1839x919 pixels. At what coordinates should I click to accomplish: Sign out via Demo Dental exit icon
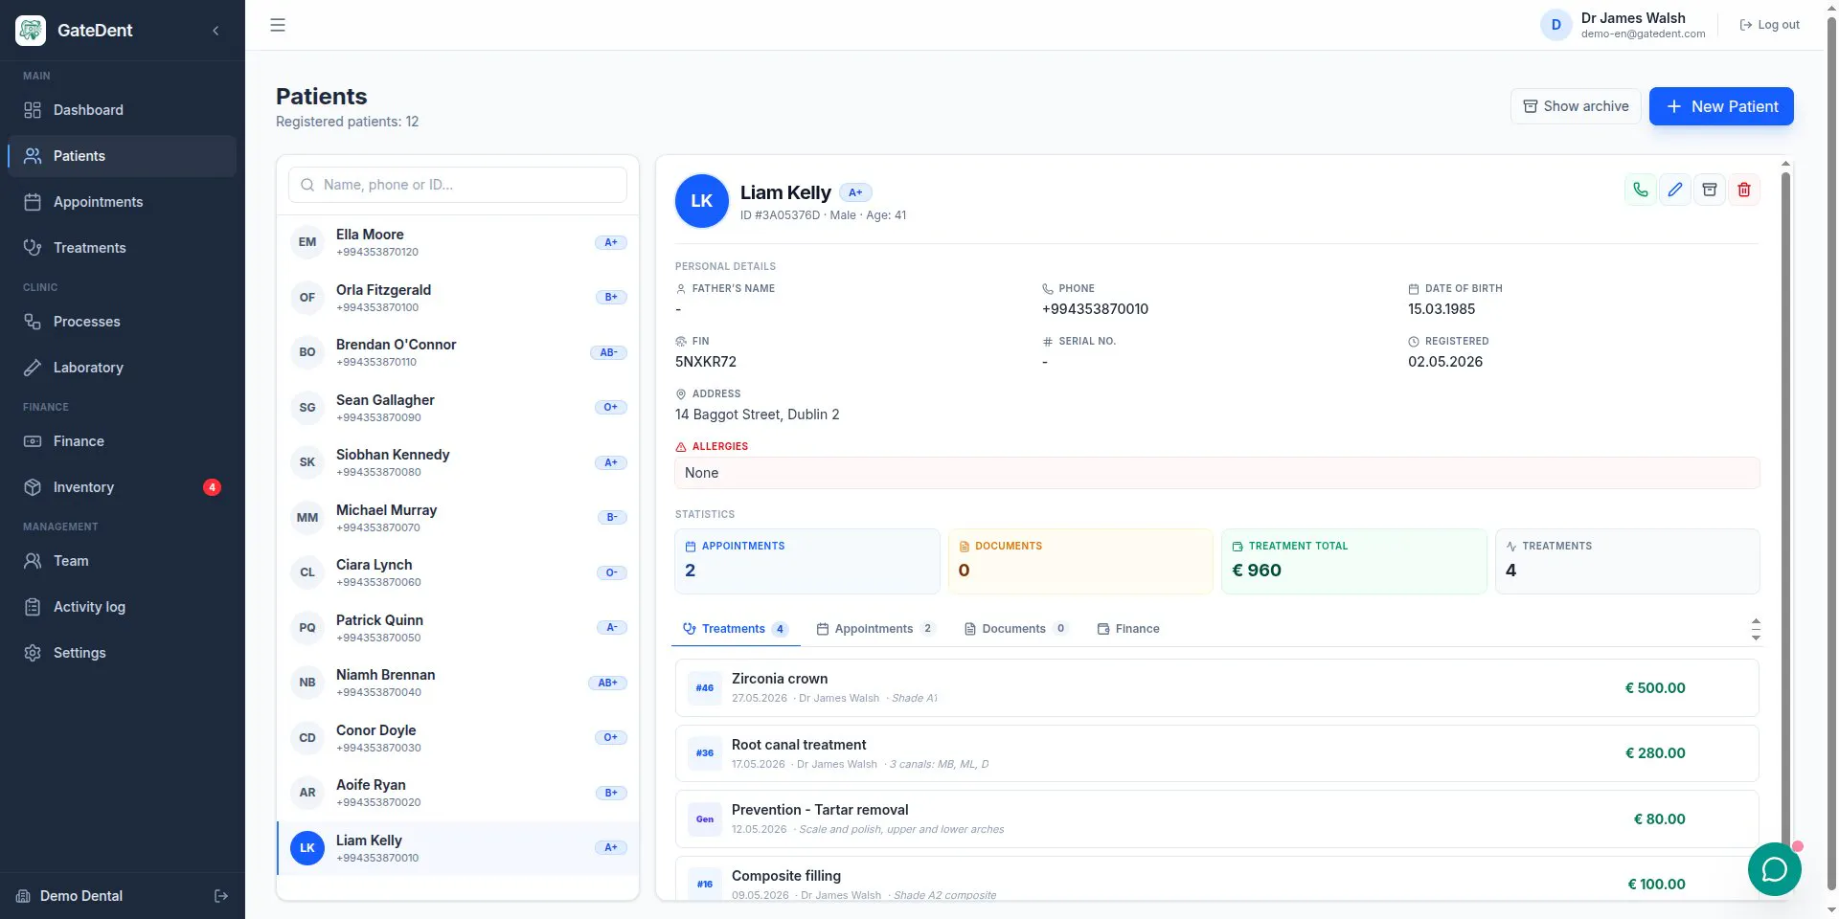(x=221, y=896)
